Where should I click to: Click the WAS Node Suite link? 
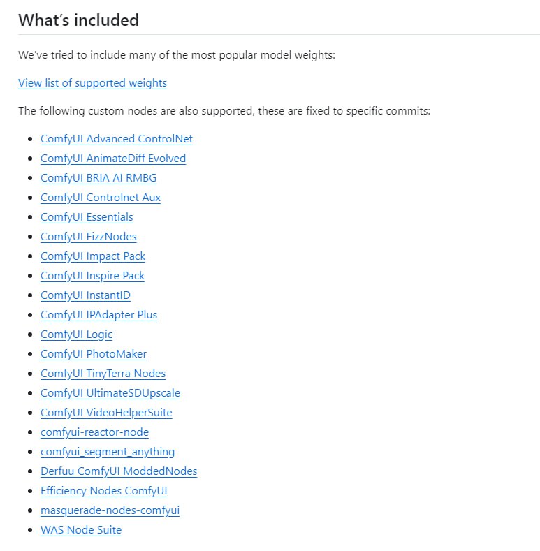point(81,530)
